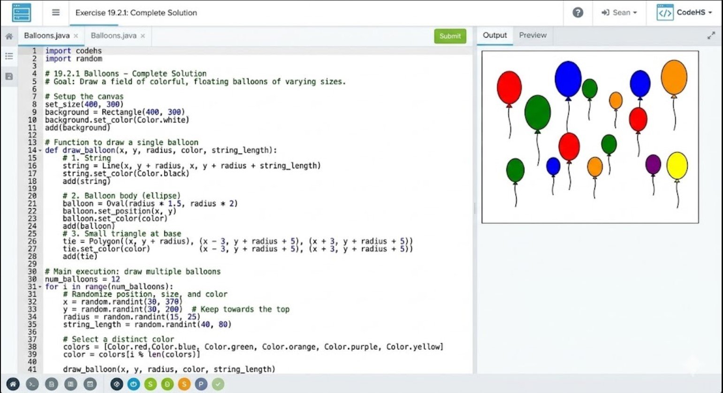Click the purple P circle in bottom bar

[201, 384]
